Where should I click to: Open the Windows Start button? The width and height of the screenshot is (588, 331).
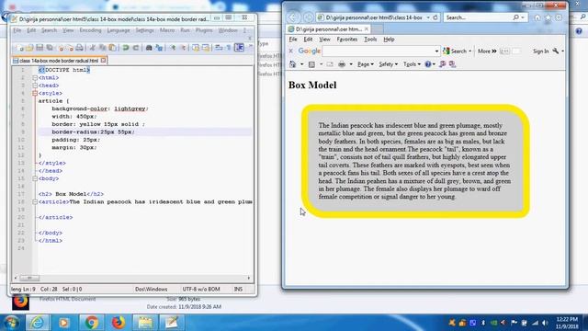click(11, 323)
